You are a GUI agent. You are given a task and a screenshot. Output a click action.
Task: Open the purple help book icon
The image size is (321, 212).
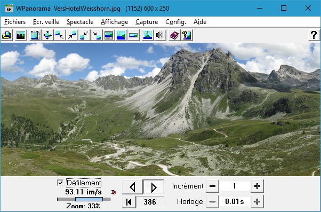coord(174,35)
